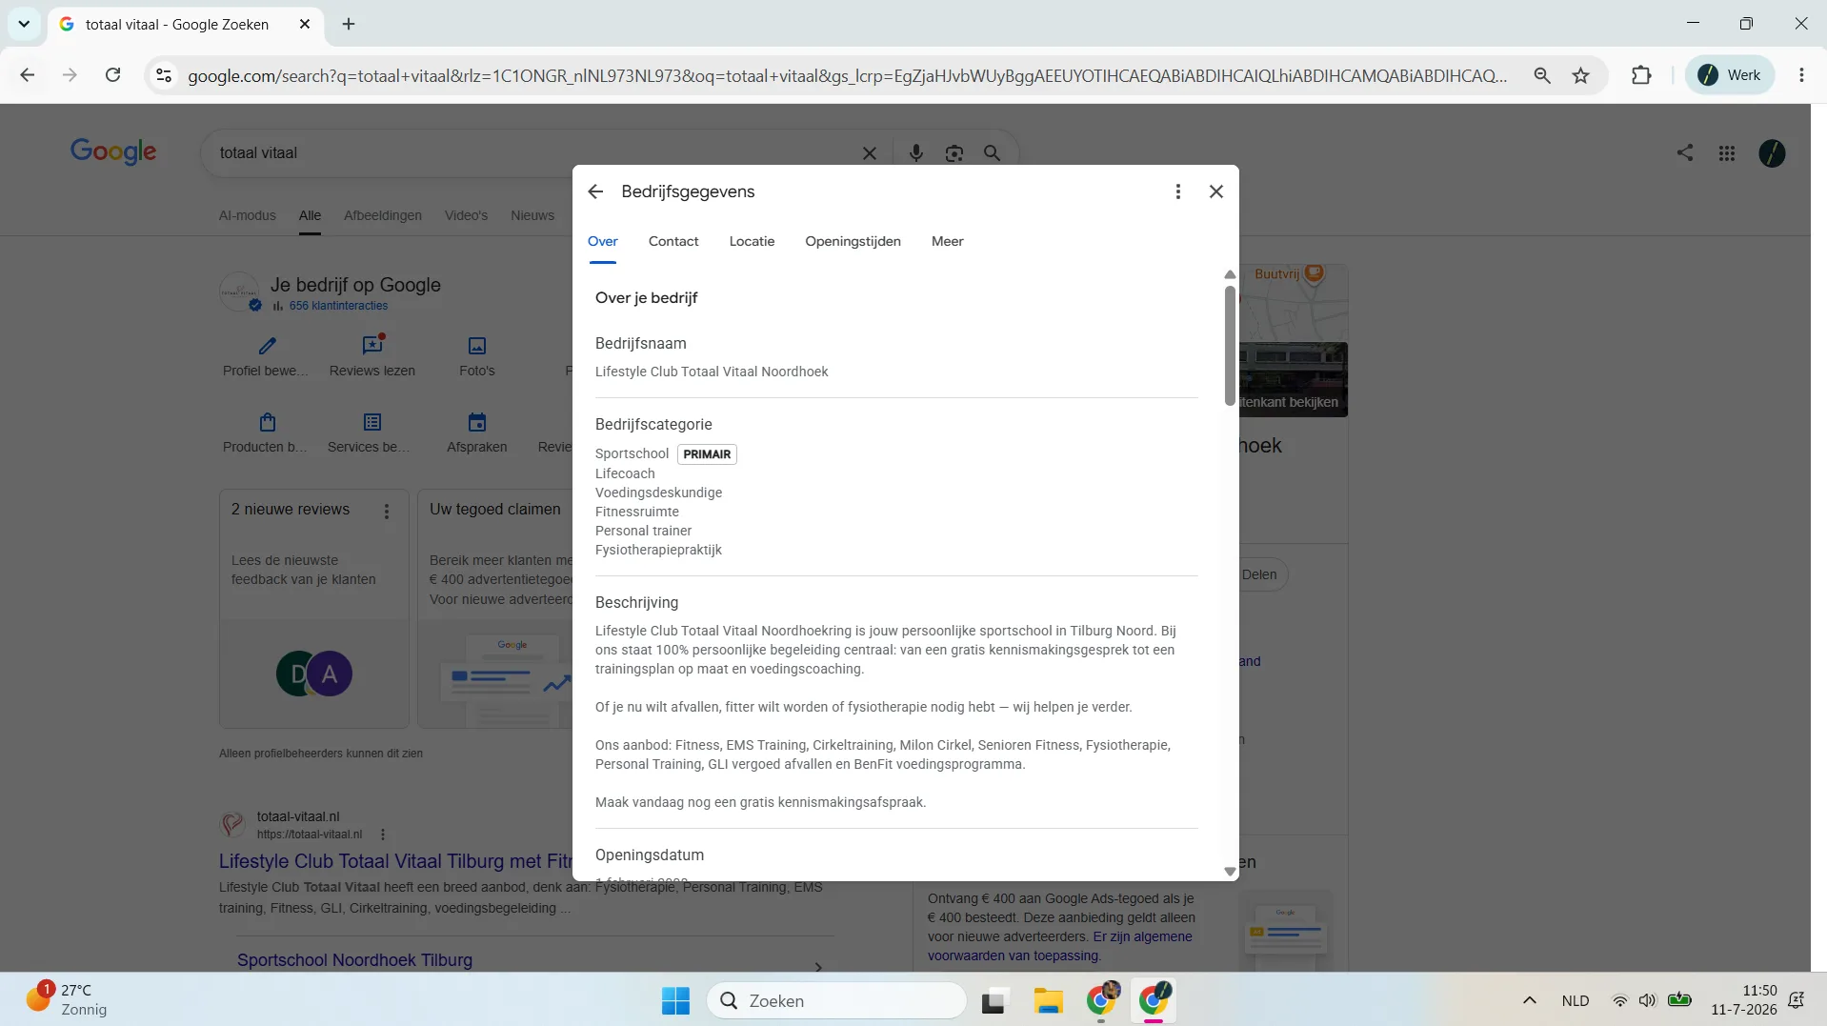Open the Google apps grid

point(1726,153)
